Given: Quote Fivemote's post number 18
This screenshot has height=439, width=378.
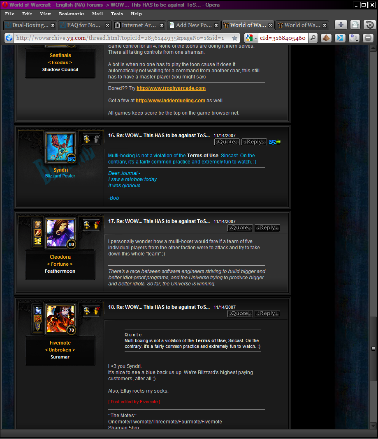Looking at the screenshot, I should click(240, 314).
